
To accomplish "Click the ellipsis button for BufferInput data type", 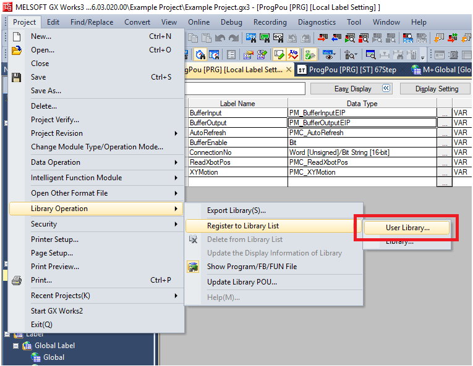I will tap(444, 114).
